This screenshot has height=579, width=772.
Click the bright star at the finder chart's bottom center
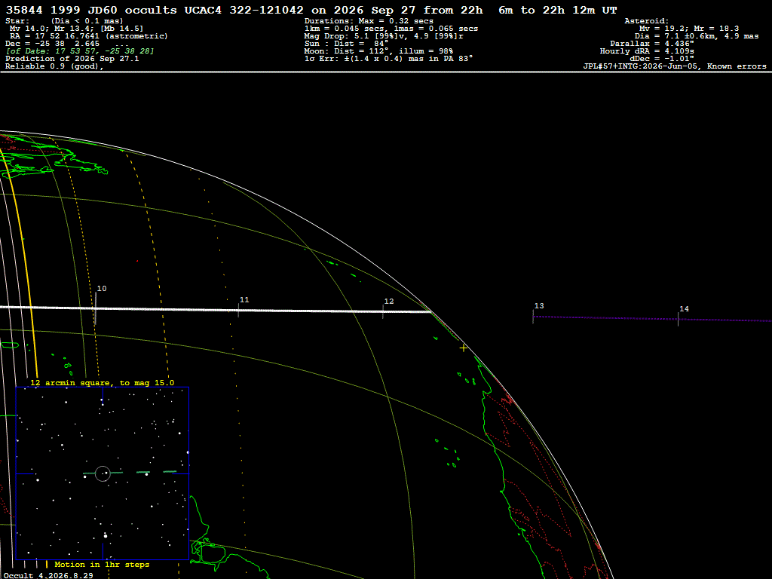click(x=106, y=535)
